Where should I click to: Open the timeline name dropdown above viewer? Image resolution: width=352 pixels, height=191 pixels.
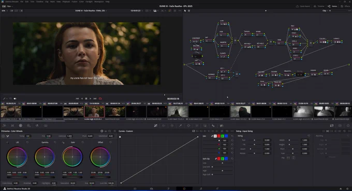coord(91,10)
